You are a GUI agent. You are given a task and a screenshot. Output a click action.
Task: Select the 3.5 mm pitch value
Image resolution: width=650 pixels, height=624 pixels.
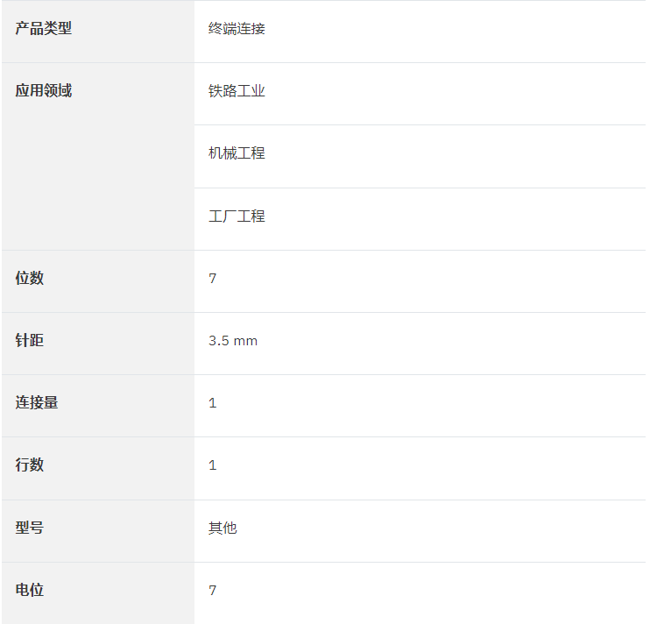coord(233,341)
